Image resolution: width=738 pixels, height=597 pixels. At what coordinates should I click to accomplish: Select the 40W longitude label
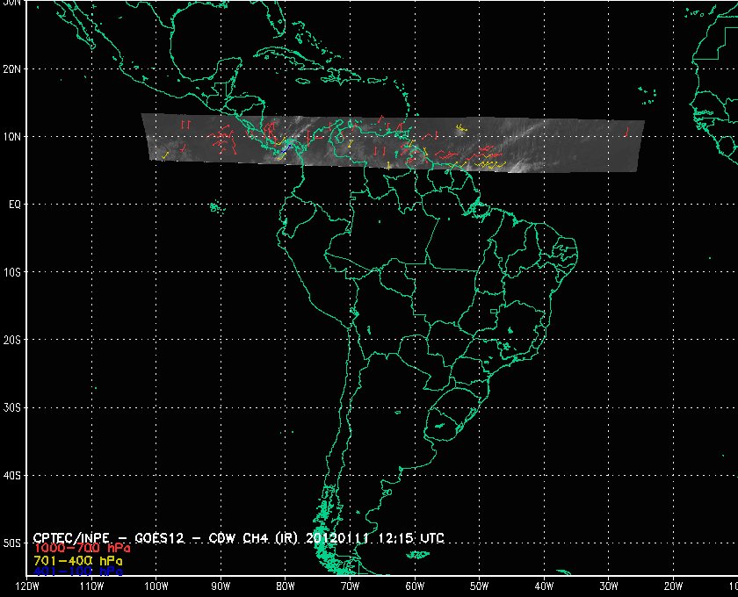pos(544,586)
